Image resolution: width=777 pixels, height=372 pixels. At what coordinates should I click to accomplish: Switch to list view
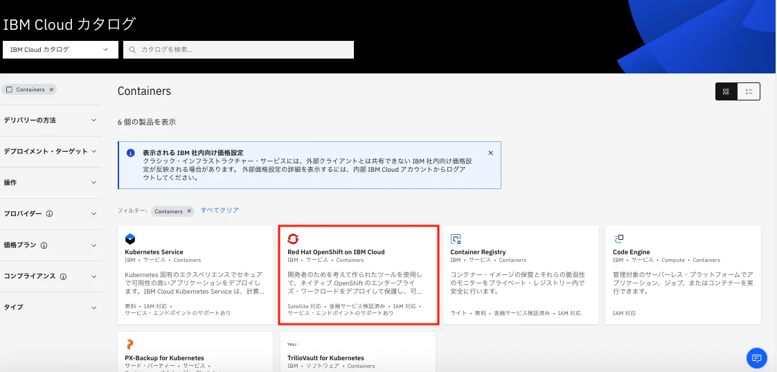[749, 91]
